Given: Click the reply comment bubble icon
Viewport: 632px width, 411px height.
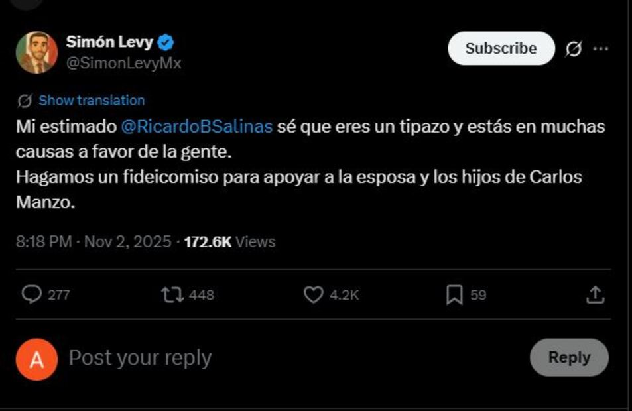Looking at the screenshot, I should click(x=31, y=294).
